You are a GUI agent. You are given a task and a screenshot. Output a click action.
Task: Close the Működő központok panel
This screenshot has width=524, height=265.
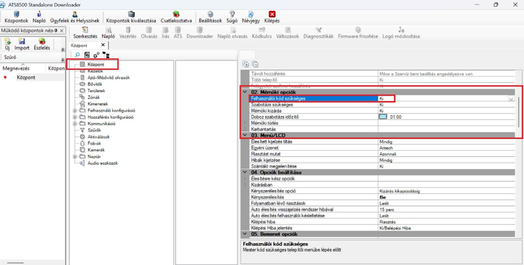pyautogui.click(x=61, y=31)
